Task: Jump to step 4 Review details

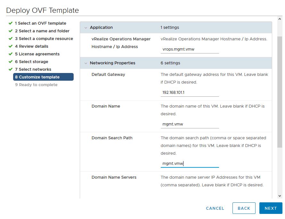Action: (x=31, y=46)
